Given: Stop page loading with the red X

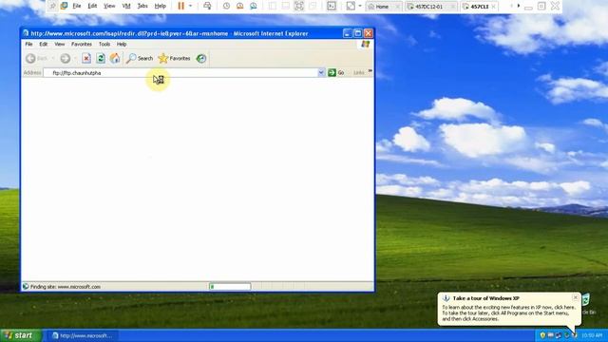Looking at the screenshot, I should coord(86,59).
